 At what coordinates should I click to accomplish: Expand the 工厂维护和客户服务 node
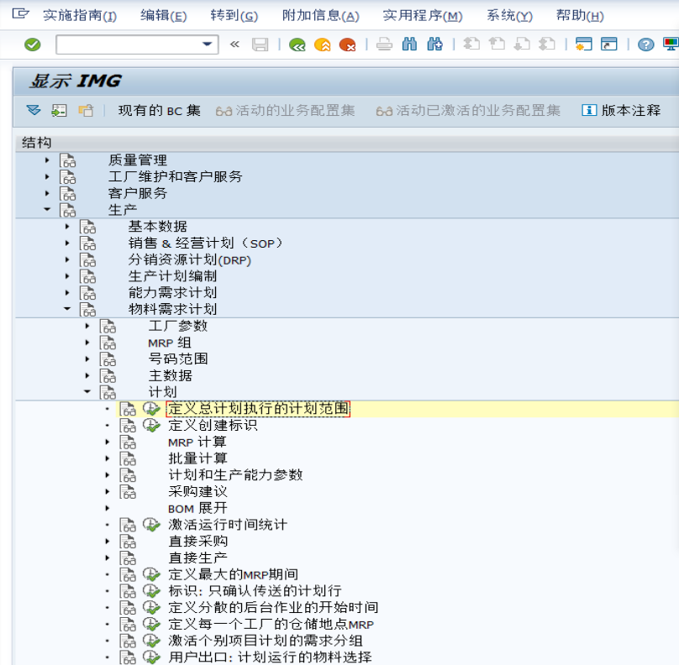click(x=47, y=176)
